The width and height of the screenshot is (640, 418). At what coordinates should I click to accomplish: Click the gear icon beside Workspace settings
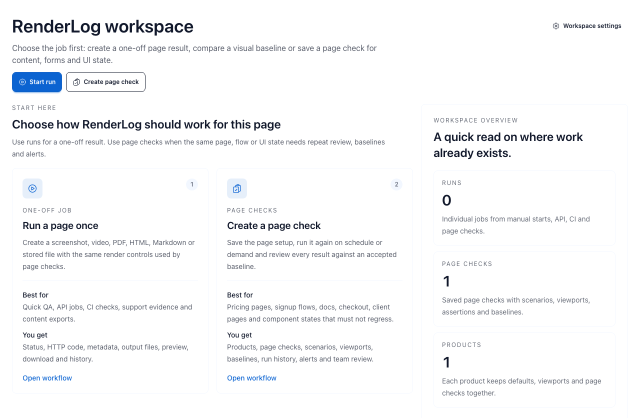(x=556, y=26)
